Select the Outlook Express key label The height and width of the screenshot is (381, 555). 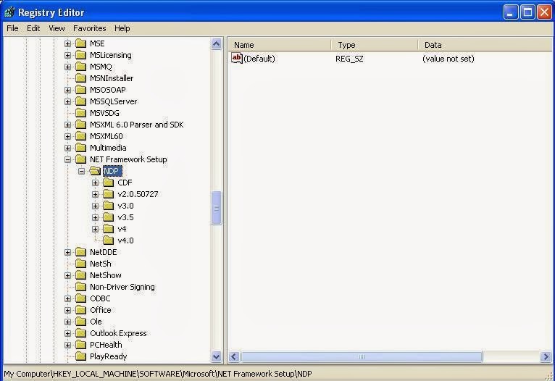click(118, 333)
